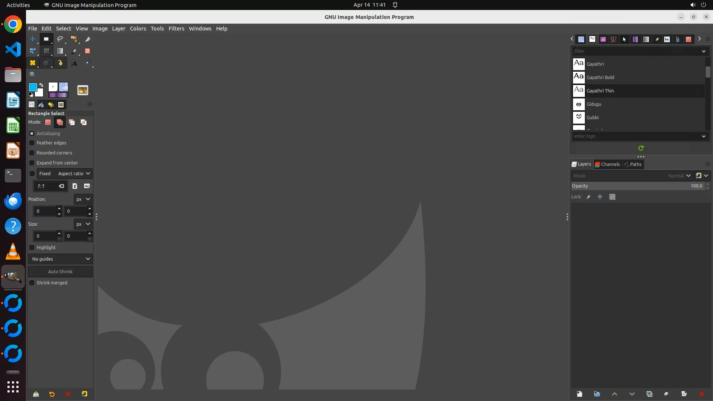Open the Aspect ratio dropdown
Screen dimensions: 713x401
point(74,174)
